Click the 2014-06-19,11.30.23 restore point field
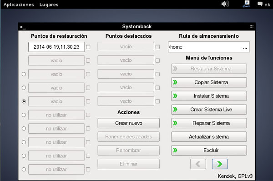Image resolution: width=273 pixels, height=181 pixels. point(56,47)
